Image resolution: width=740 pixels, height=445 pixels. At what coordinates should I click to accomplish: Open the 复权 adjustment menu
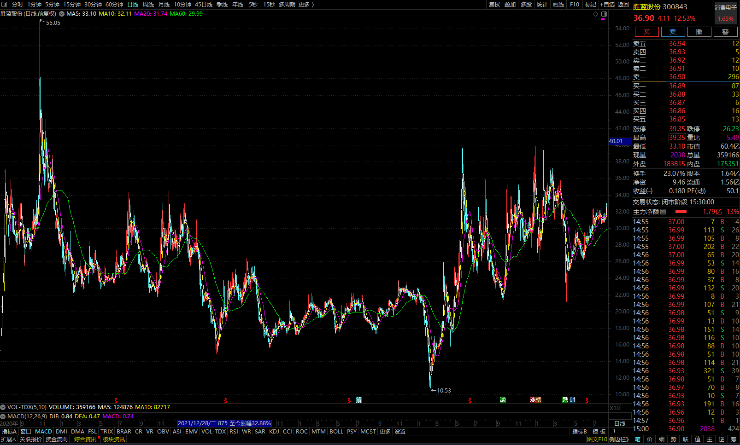494,4
